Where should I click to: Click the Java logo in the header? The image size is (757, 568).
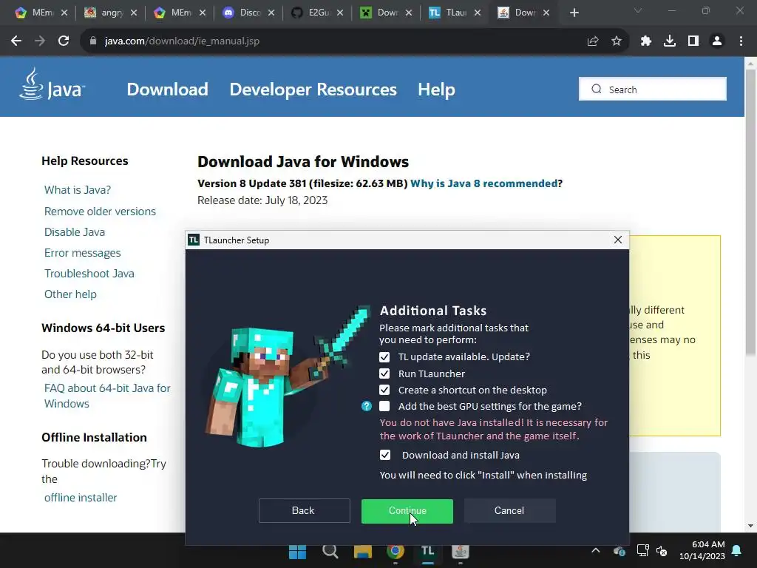(x=52, y=84)
